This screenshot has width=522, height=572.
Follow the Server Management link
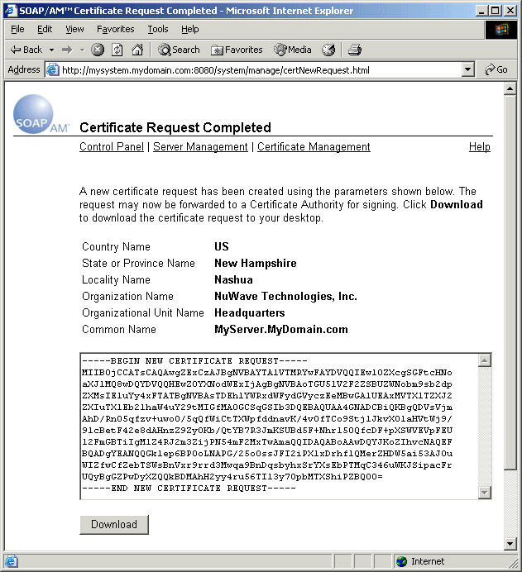coord(200,147)
